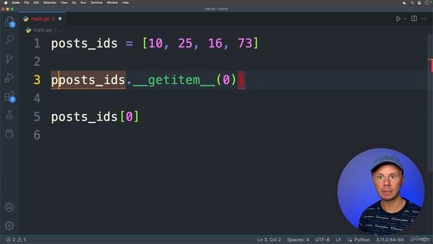The image size is (433, 244).
Task: Open the Manage gear settings icon
Action: tap(9, 226)
